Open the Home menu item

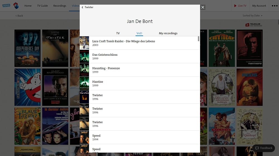(x=28, y=6)
